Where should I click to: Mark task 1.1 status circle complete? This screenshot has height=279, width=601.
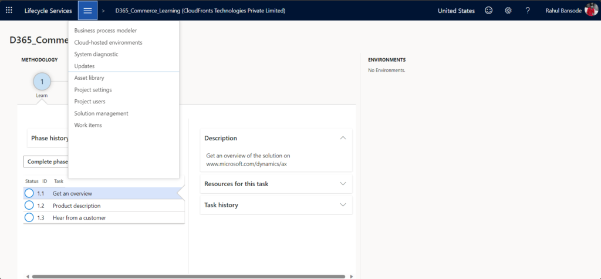click(x=29, y=193)
